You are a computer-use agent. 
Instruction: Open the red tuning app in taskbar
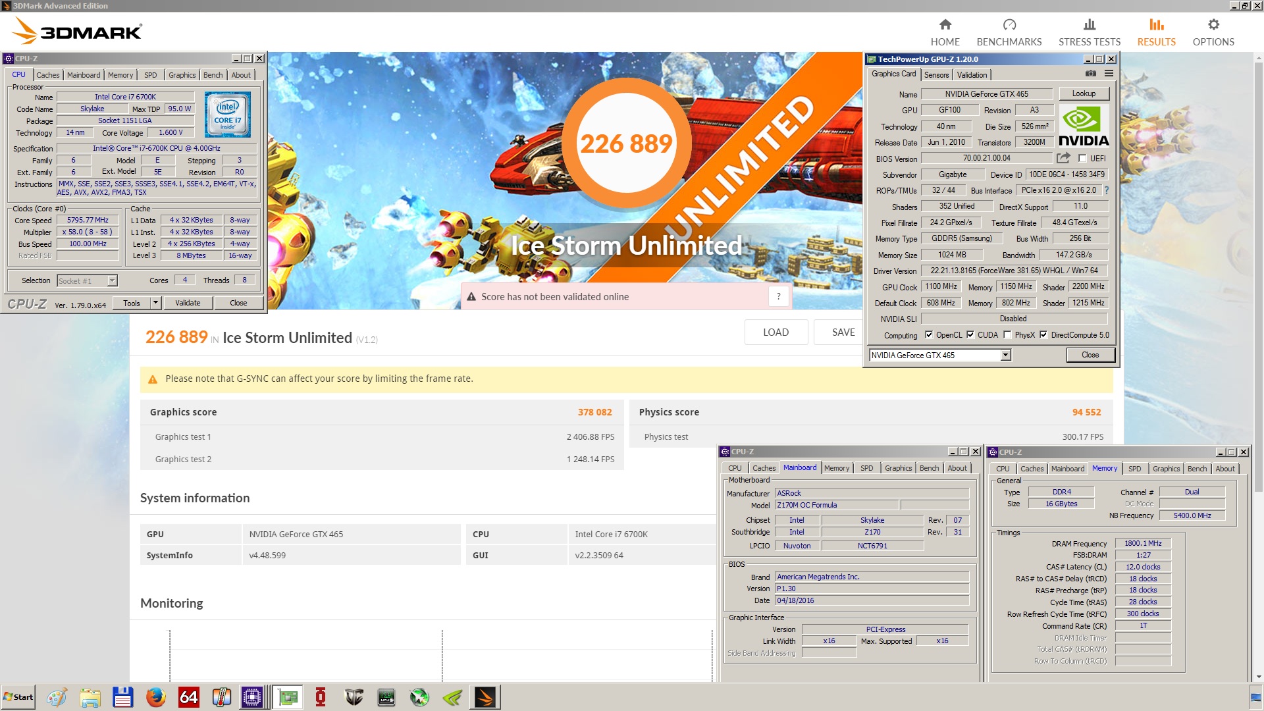click(321, 697)
